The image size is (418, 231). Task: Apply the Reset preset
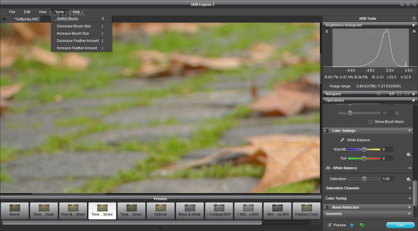coord(15,211)
